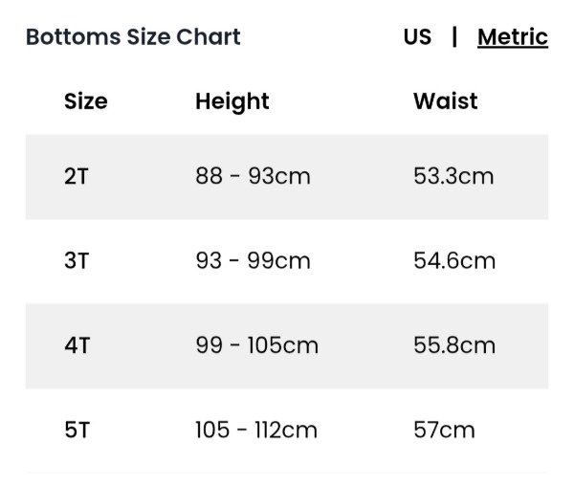Click the 105 - 112cm height value

click(255, 430)
